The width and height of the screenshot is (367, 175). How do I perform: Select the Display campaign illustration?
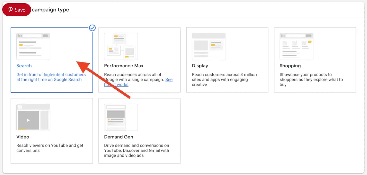(209, 46)
